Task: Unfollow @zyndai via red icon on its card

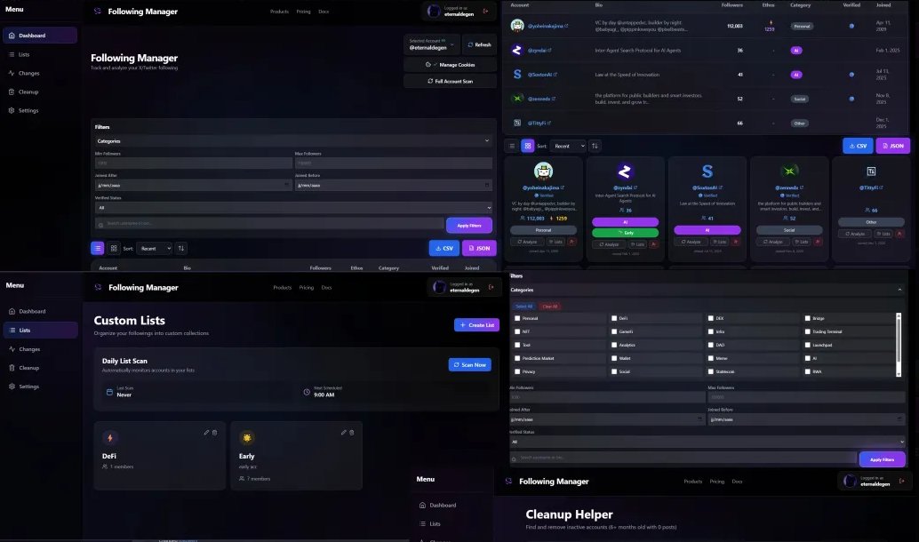Action: click(x=653, y=244)
